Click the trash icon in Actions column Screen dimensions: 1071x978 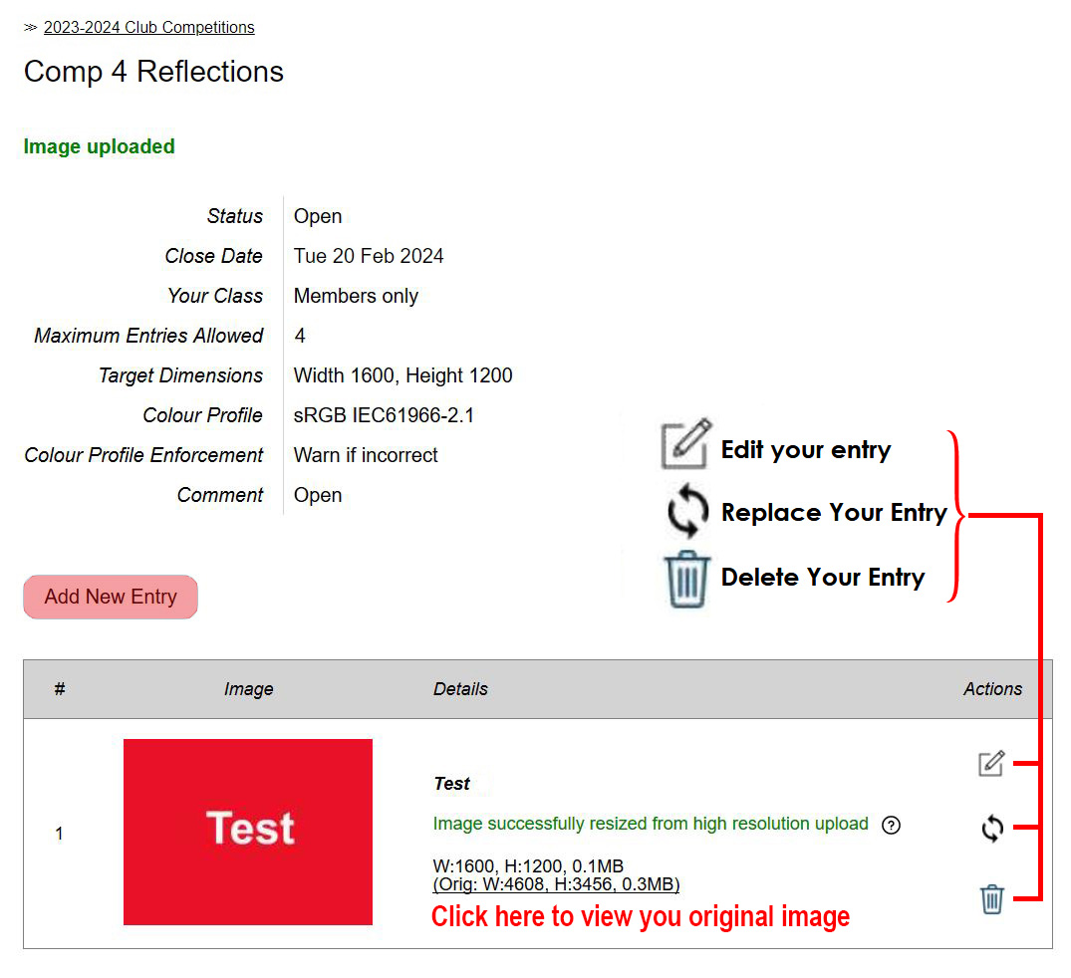pos(991,899)
